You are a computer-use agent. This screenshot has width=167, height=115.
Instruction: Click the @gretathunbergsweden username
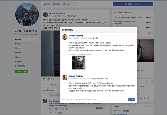point(26,34)
